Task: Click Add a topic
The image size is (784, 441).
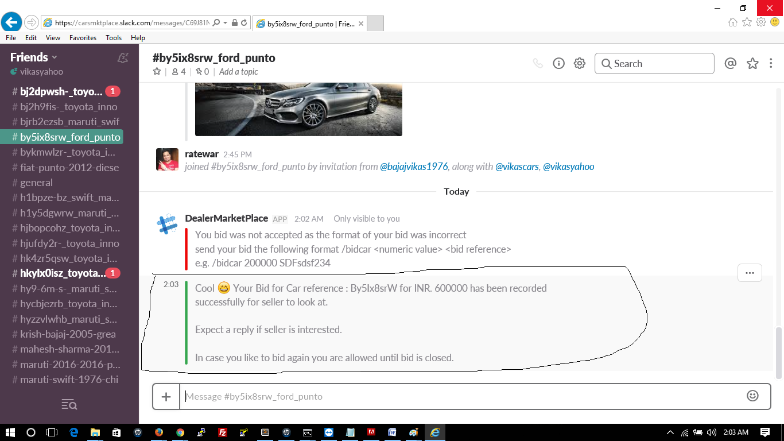Action: (239, 72)
